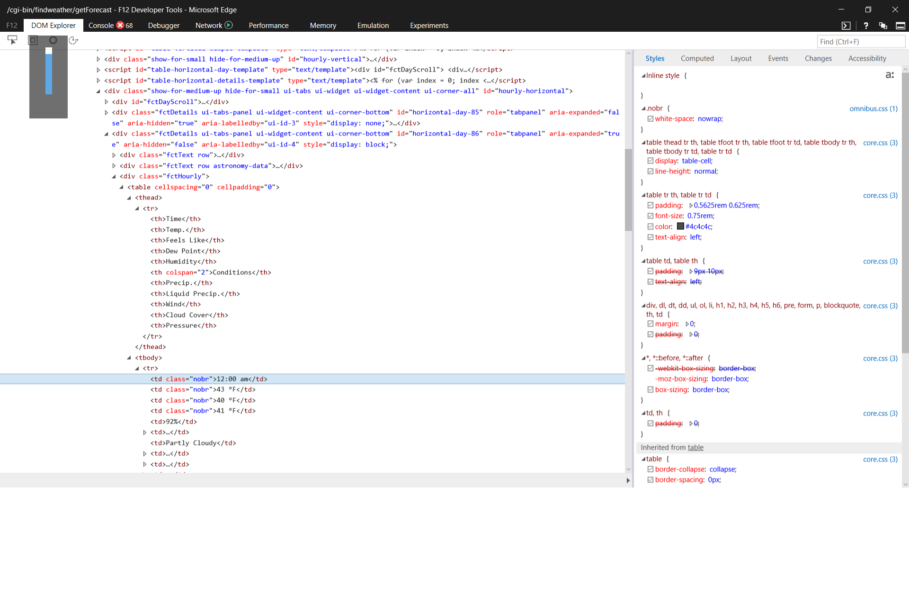Viewport: 909px width, 606px height.
Task: Click the 'table' link in Inherited from
Action: (x=695, y=447)
